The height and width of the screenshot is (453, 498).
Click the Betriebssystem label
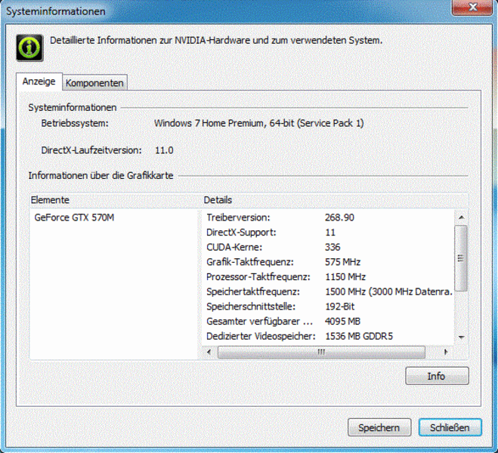75,123
